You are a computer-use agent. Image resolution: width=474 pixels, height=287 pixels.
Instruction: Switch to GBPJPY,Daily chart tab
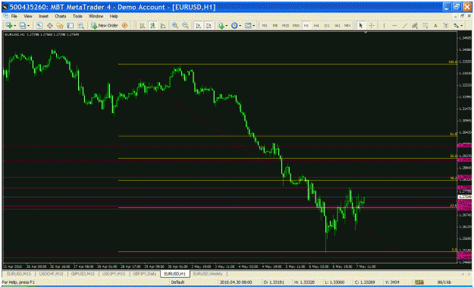(145, 273)
